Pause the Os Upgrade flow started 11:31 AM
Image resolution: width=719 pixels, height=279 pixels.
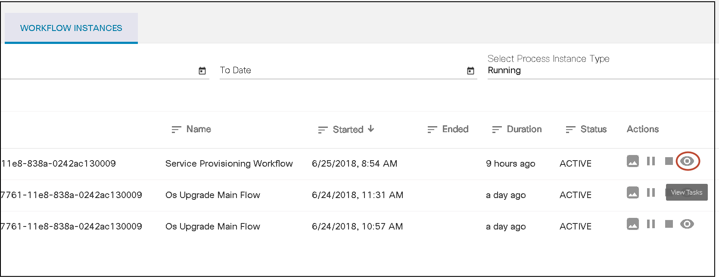[x=651, y=192]
